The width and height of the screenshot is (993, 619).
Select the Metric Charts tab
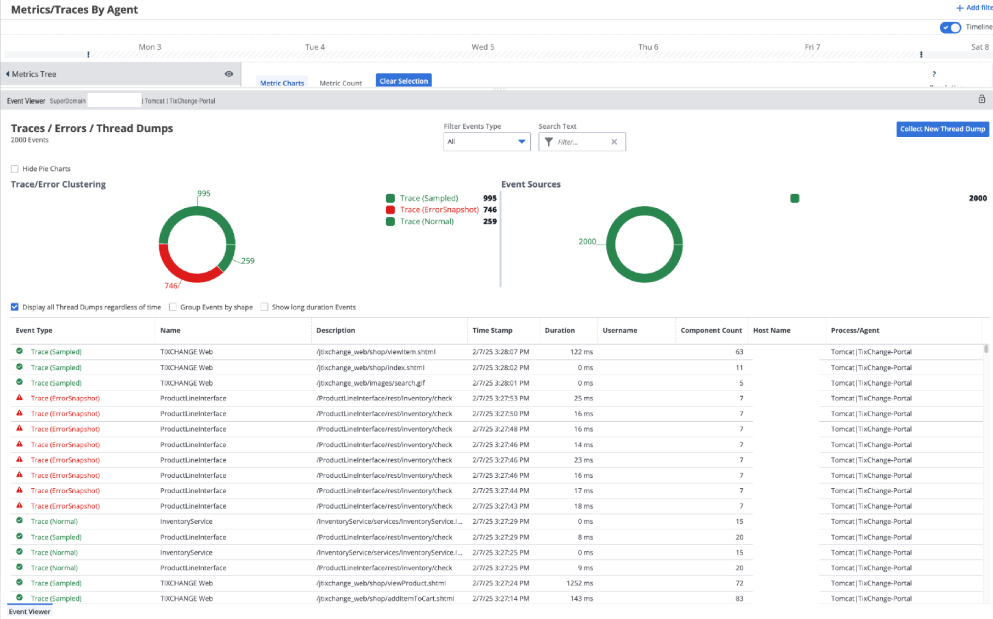point(282,83)
